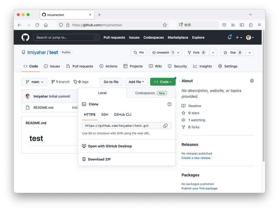Open notifications bell icon
The height and width of the screenshot is (211, 279).
click(230, 37)
